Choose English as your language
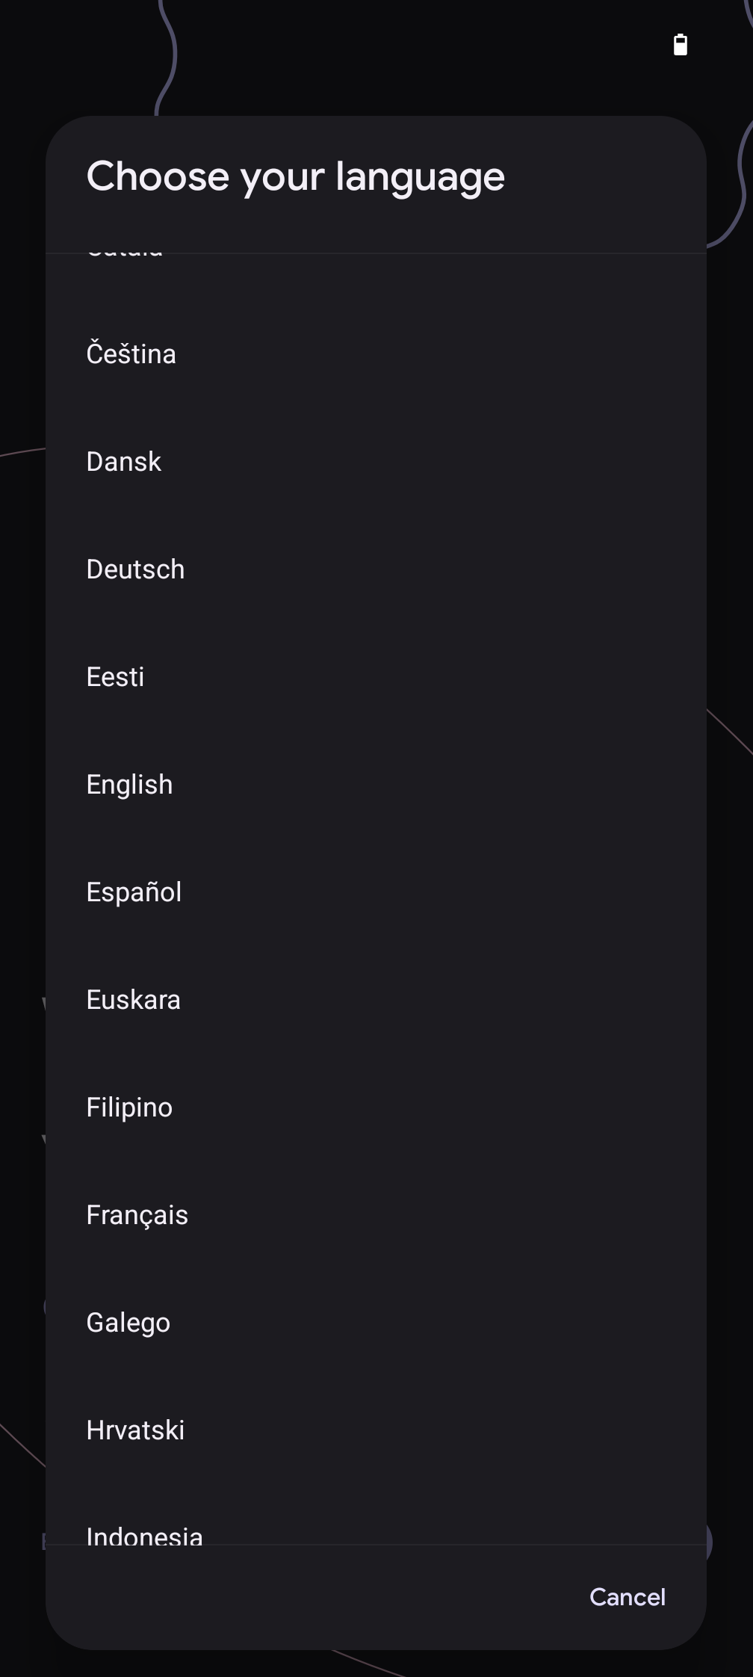Viewport: 753px width, 1677px height. pyautogui.click(x=129, y=785)
